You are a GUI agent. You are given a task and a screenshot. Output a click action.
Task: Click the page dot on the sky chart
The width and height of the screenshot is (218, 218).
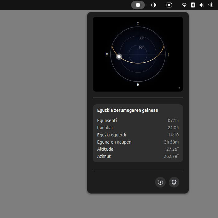(179, 88)
